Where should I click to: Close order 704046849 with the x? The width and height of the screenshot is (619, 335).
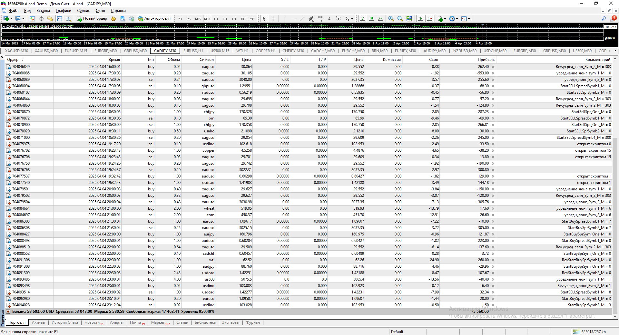tap(493, 67)
